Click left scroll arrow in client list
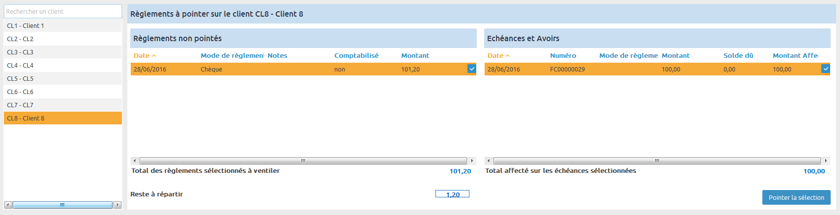 tap(8, 205)
